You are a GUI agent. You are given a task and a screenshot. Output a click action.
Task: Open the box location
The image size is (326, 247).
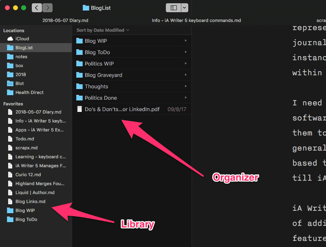pyautogui.click(x=36, y=66)
